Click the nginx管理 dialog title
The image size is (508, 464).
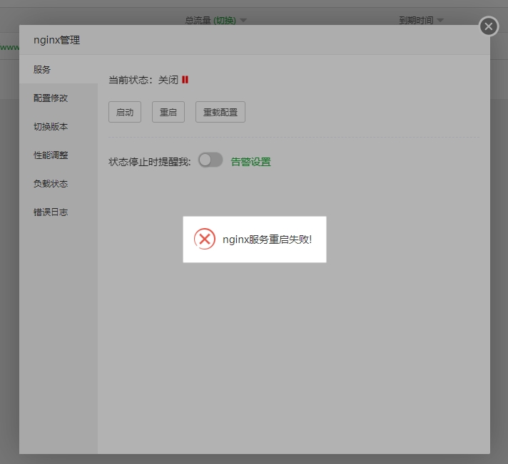coord(56,40)
